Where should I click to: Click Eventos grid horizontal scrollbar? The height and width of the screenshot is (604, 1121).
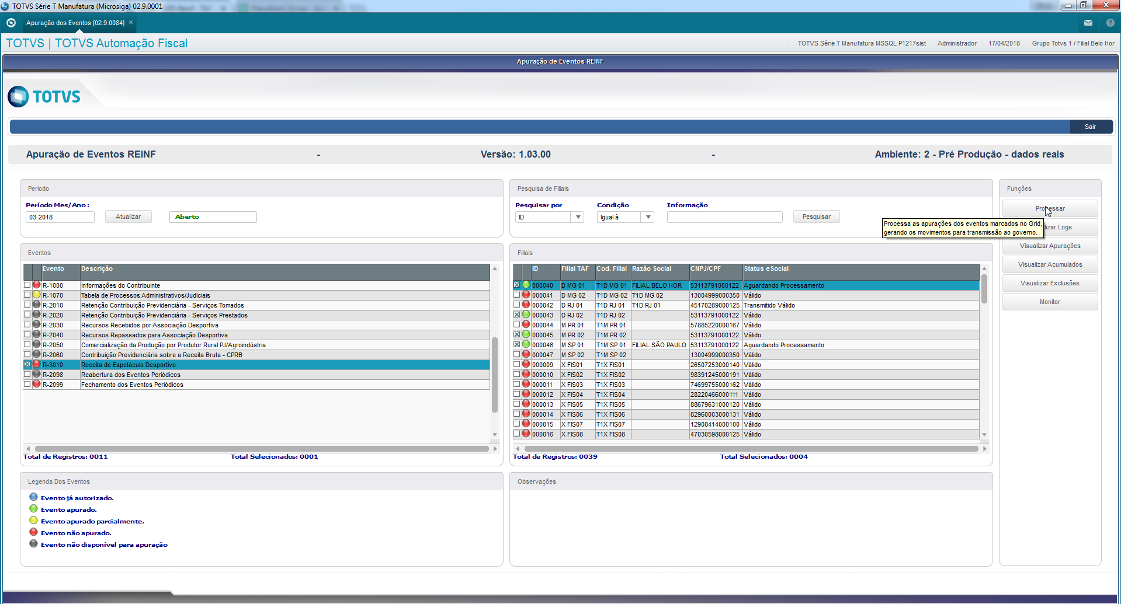[x=261, y=449]
